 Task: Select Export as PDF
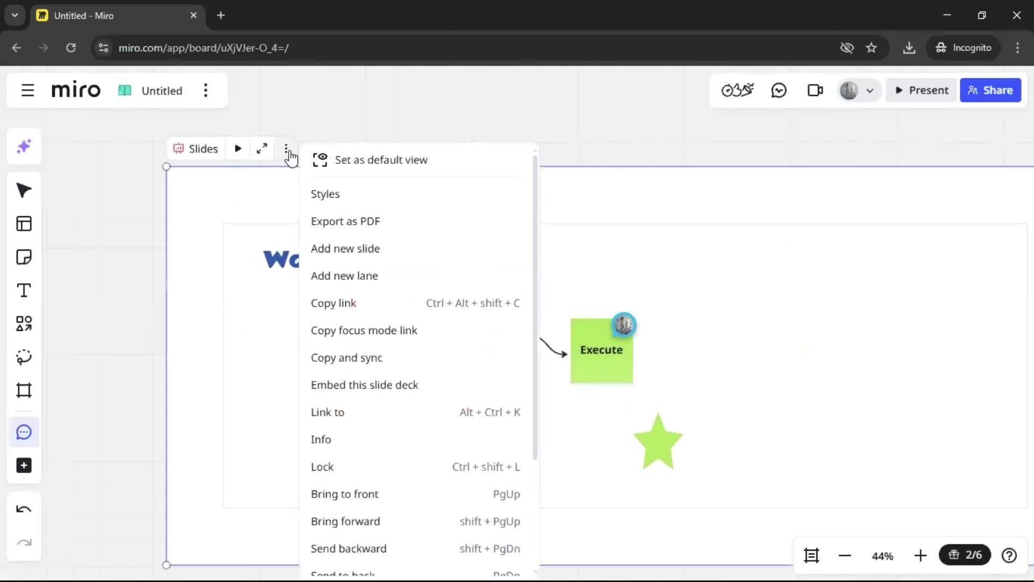416,221
